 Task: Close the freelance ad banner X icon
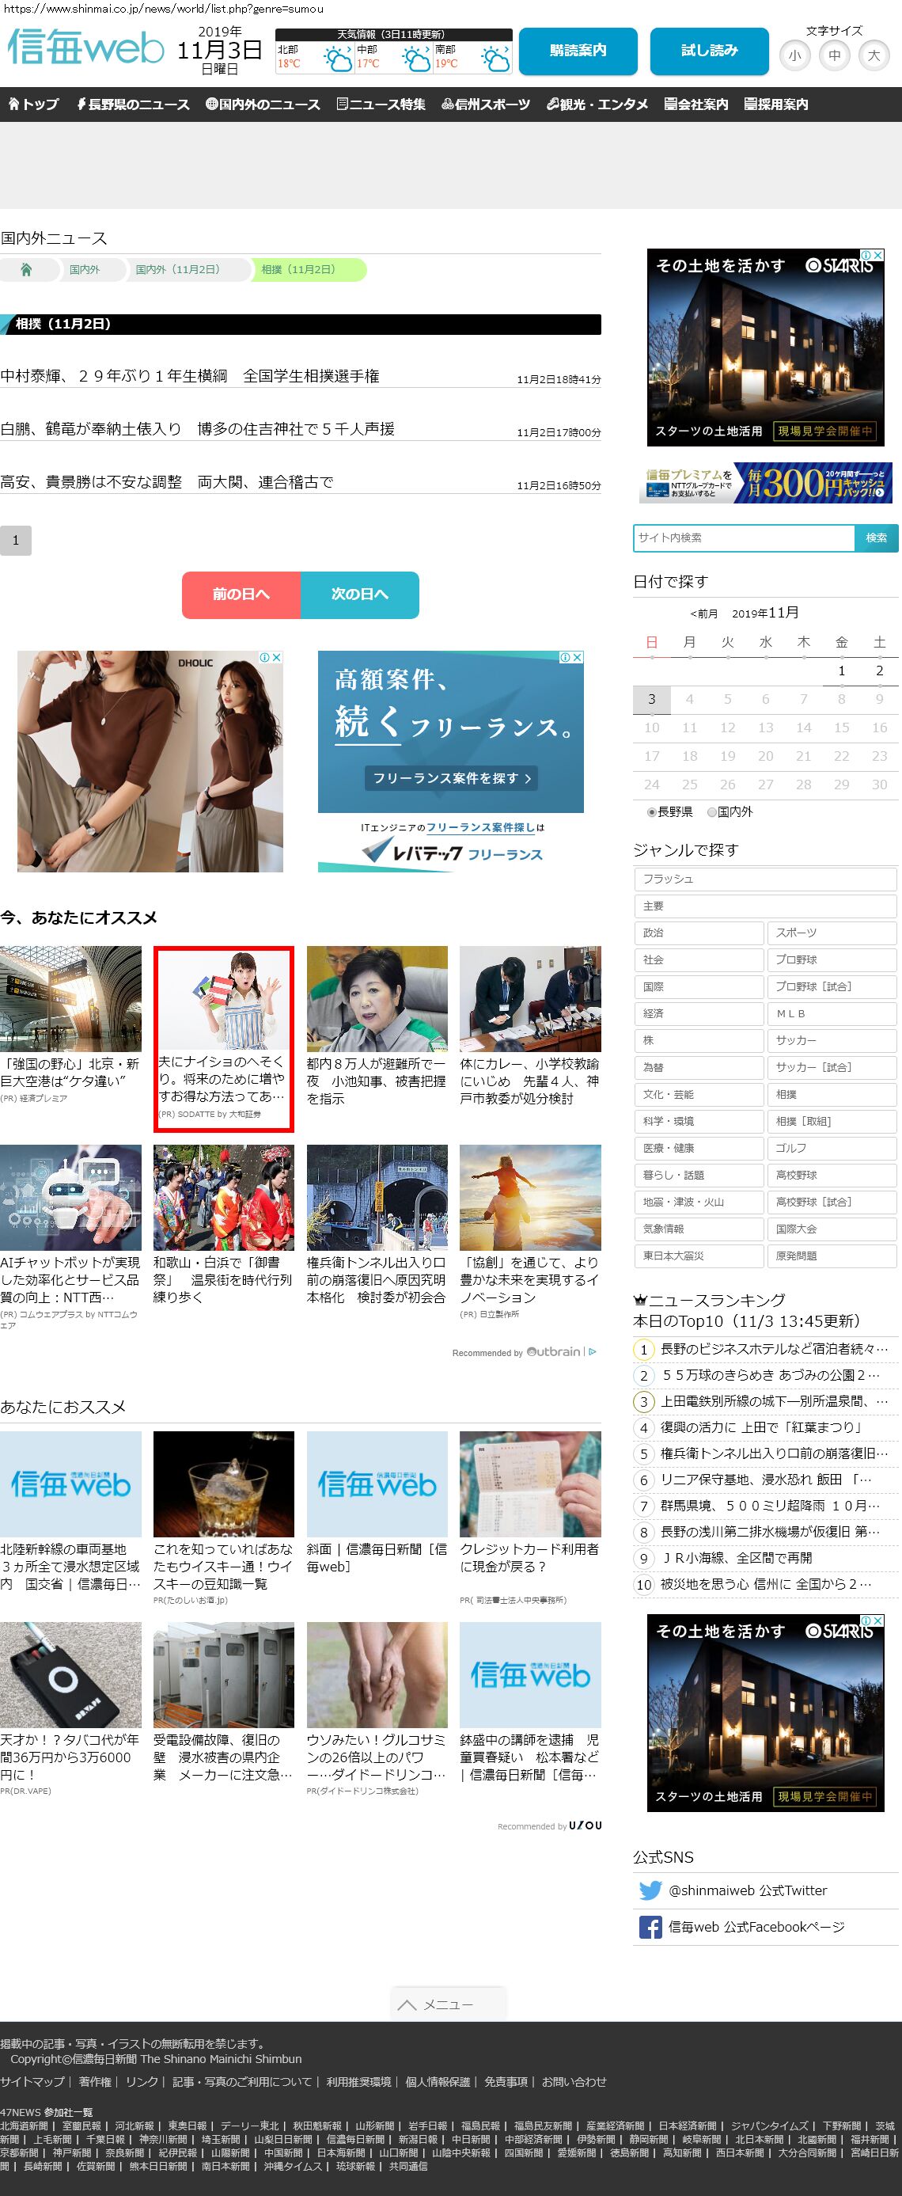coord(577,657)
